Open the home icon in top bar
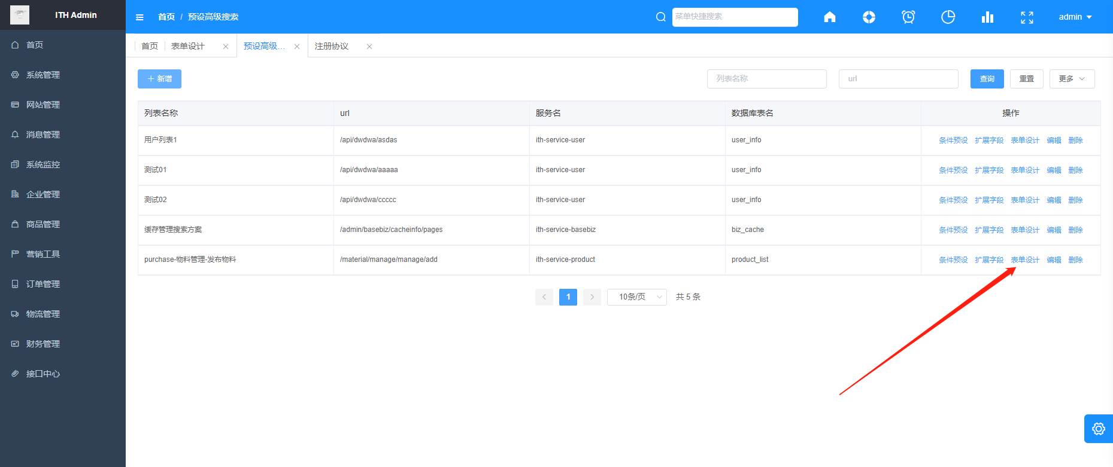Viewport: 1113px width, 467px height. coord(829,17)
